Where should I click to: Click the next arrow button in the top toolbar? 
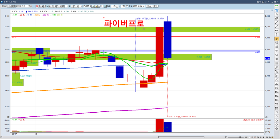tap(99, 6)
